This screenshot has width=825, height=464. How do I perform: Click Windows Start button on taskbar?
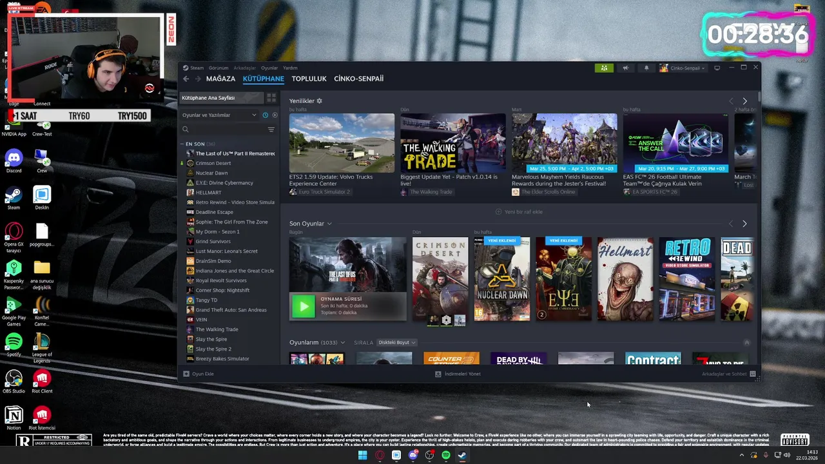(363, 456)
